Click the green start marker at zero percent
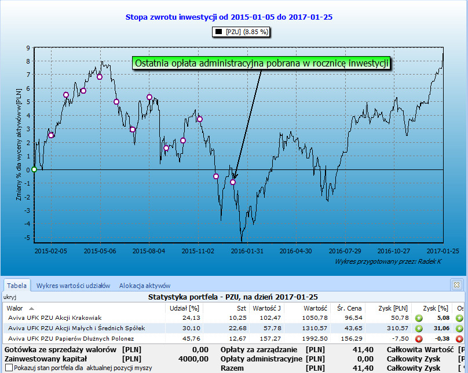468x373 pixels. (34, 169)
